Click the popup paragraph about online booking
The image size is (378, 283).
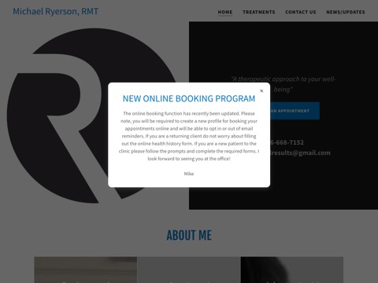[x=189, y=136]
